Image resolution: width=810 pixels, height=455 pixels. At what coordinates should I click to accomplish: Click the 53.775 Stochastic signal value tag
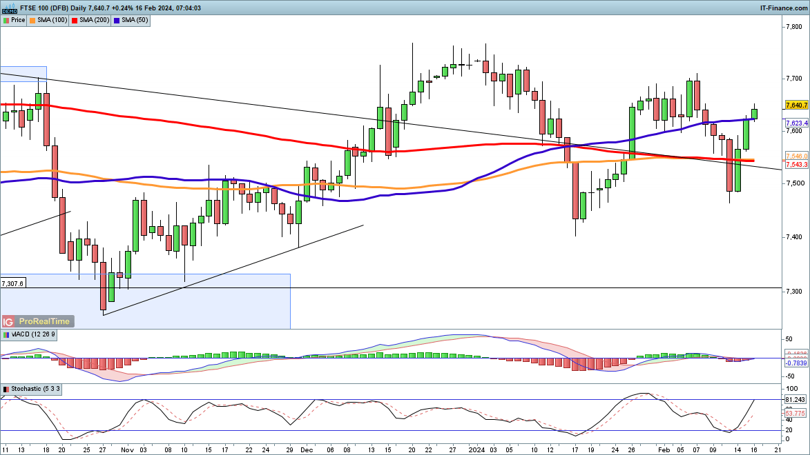click(795, 414)
